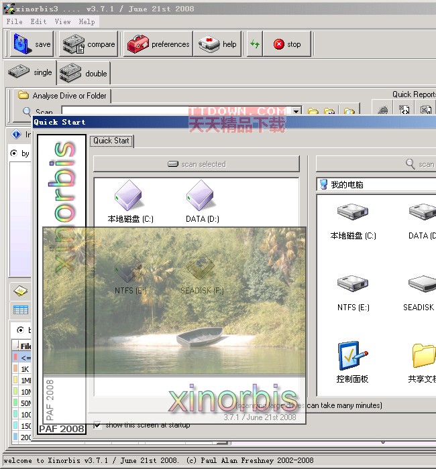The height and width of the screenshot is (469, 436).
Task: Select the SEADISK drive in right list
Action: click(421, 293)
